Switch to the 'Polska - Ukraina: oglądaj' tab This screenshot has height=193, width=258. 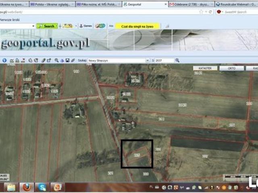[52, 4]
